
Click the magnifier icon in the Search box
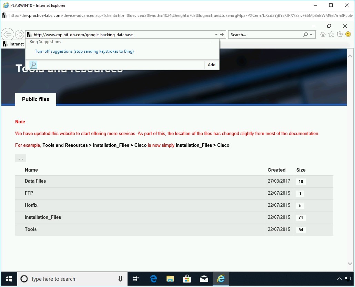(305, 34)
